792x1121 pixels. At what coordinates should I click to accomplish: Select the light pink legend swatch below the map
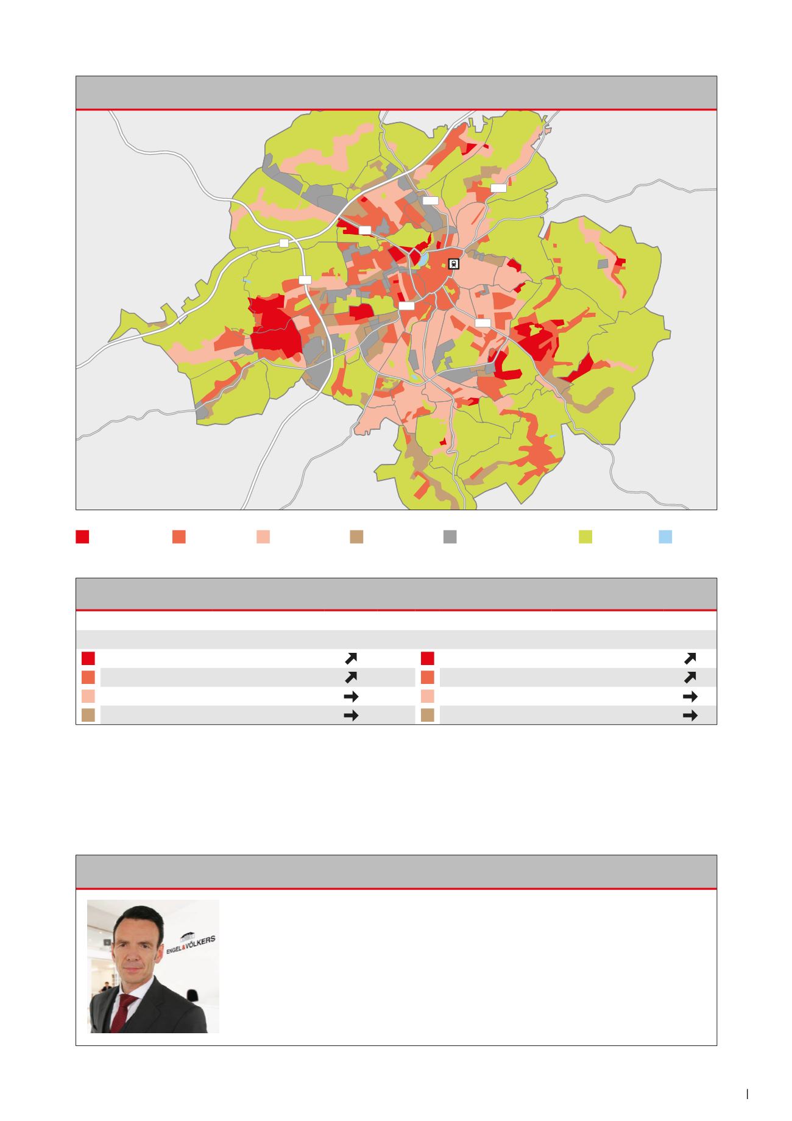click(x=263, y=536)
